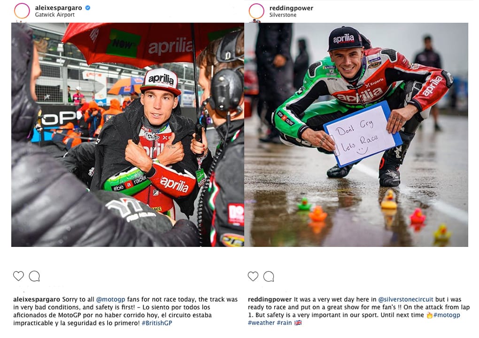Open the #motogp hashtag
This screenshot has width=479, height=338.
pyautogui.click(x=447, y=315)
